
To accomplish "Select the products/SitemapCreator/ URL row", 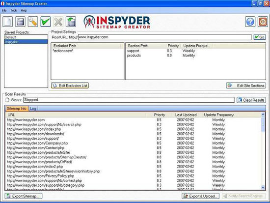I will pos(134,157).
